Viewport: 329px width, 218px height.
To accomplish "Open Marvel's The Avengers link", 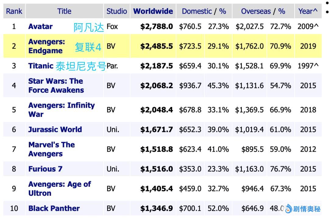I will (x=51, y=149).
